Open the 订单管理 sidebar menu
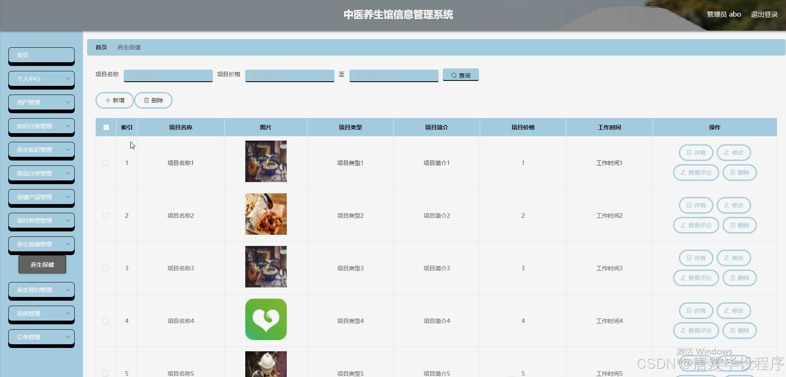Viewport: 786px width, 377px height. pyautogui.click(x=41, y=338)
